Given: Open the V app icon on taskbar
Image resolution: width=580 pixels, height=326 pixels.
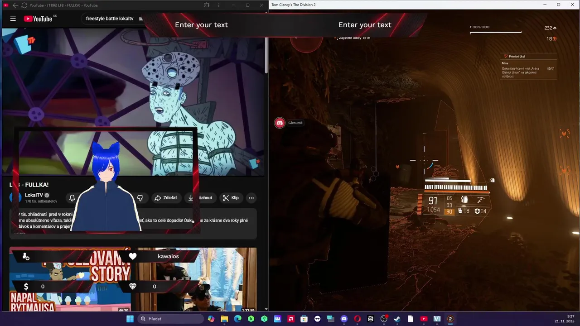Looking at the screenshot, I should tap(437, 319).
